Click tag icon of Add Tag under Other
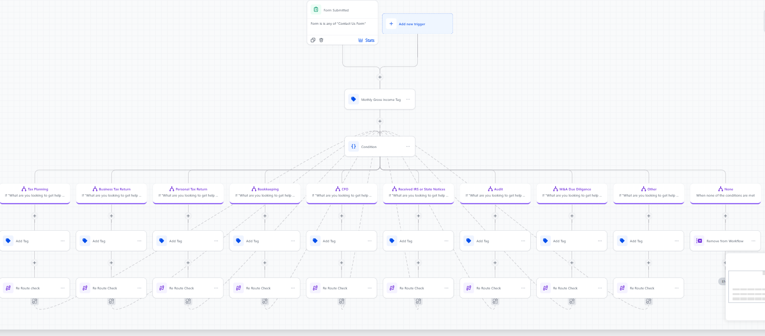This screenshot has width=765, height=336. click(x=622, y=241)
